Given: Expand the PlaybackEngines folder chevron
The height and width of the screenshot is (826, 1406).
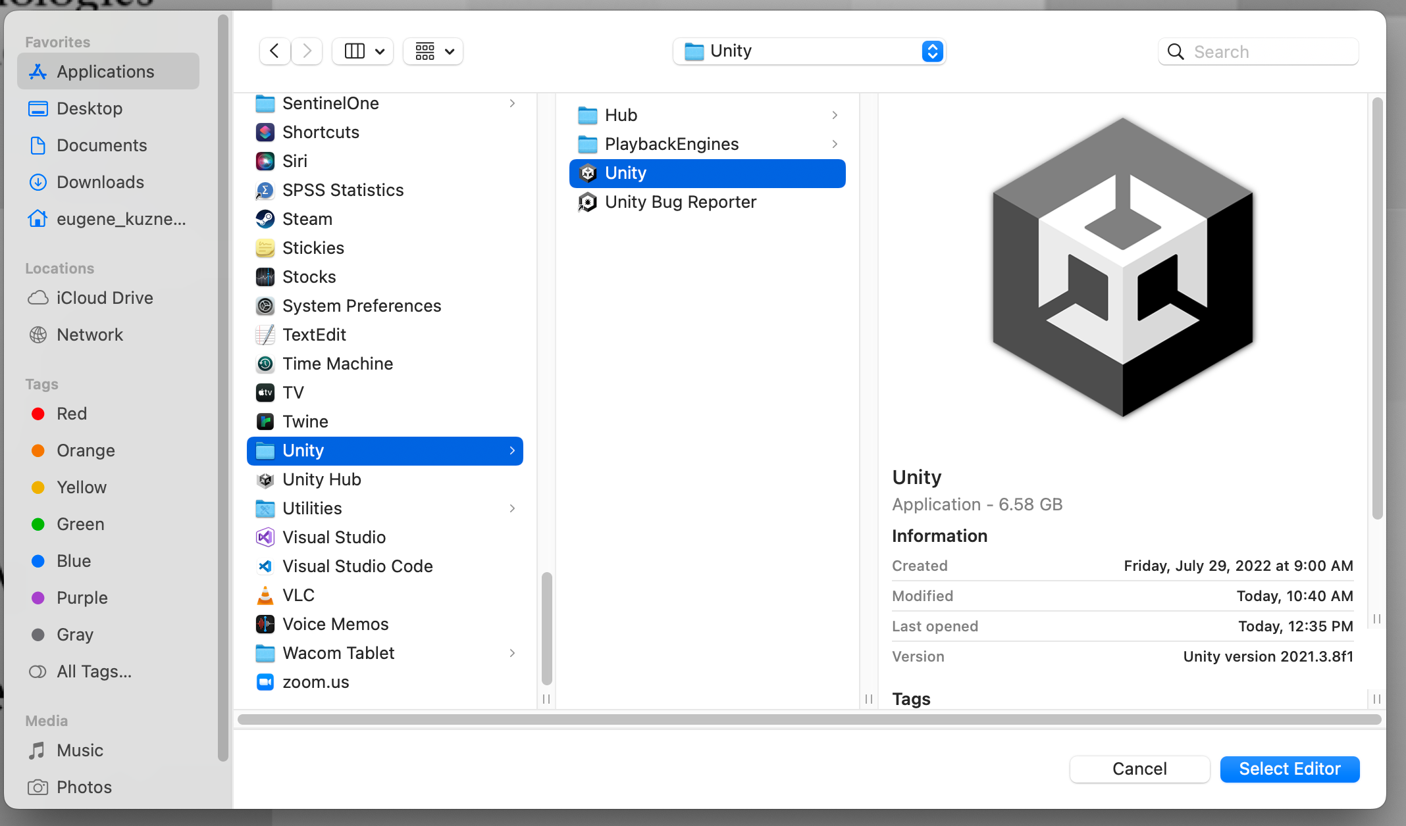Looking at the screenshot, I should click(x=835, y=144).
